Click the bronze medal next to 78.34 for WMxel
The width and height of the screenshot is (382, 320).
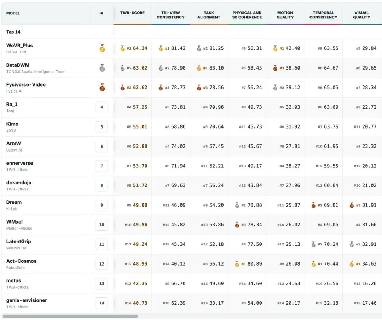[x=237, y=225]
